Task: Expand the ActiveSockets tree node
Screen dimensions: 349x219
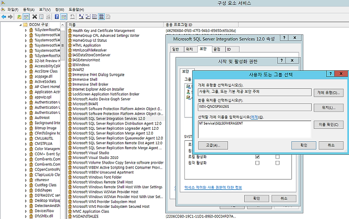Action: (26, 82)
